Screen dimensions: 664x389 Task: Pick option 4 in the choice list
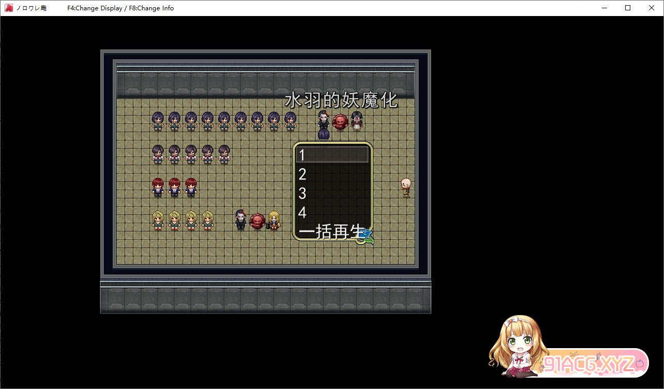(332, 212)
